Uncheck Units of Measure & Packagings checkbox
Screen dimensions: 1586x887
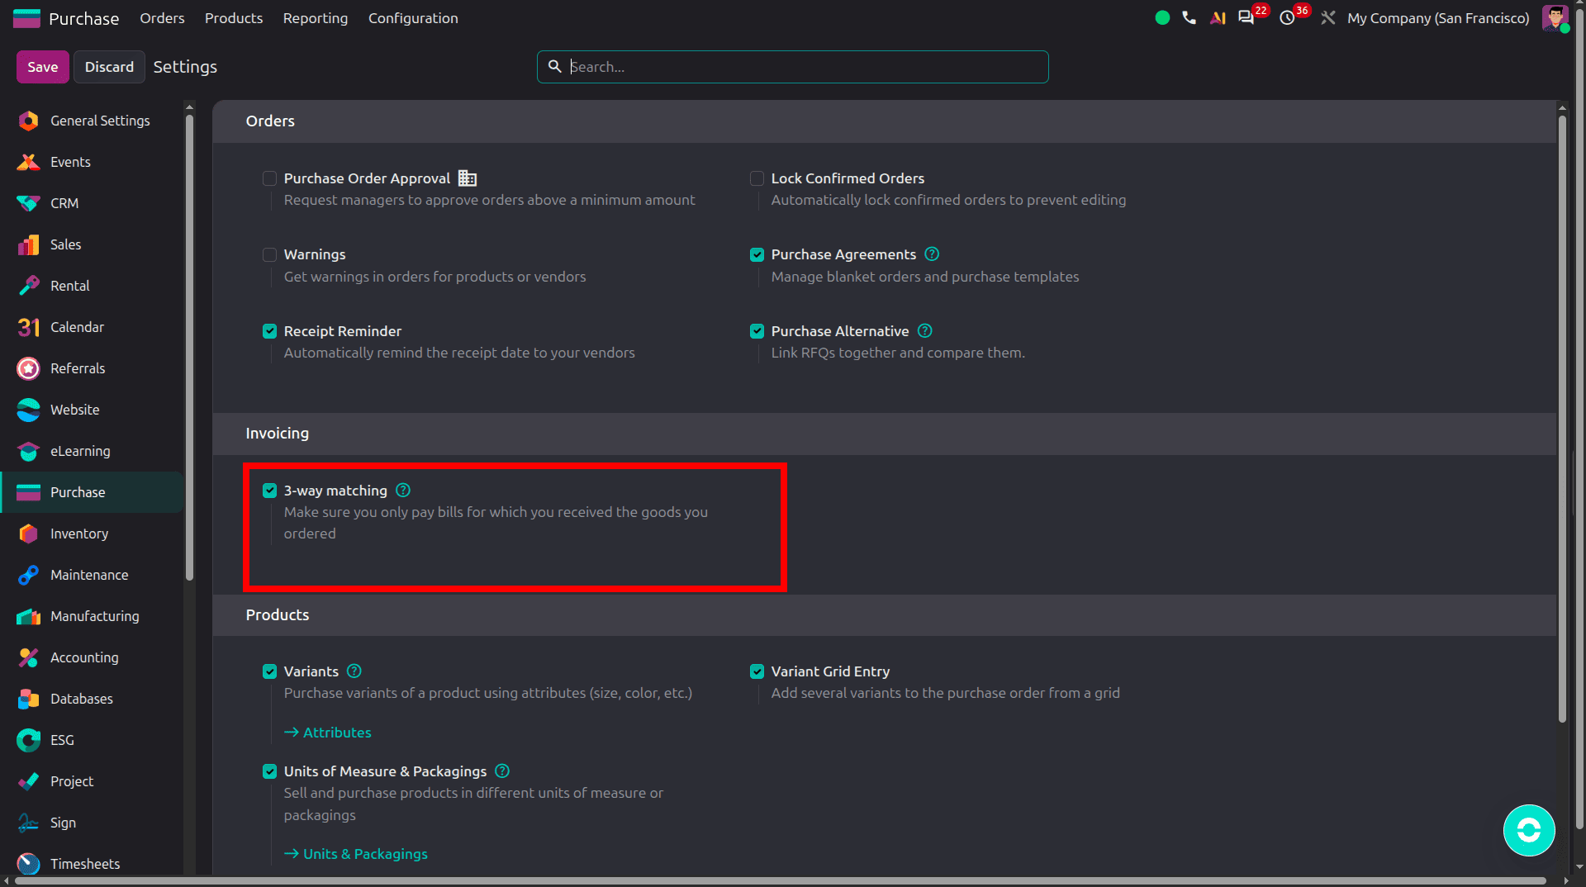[x=269, y=771]
